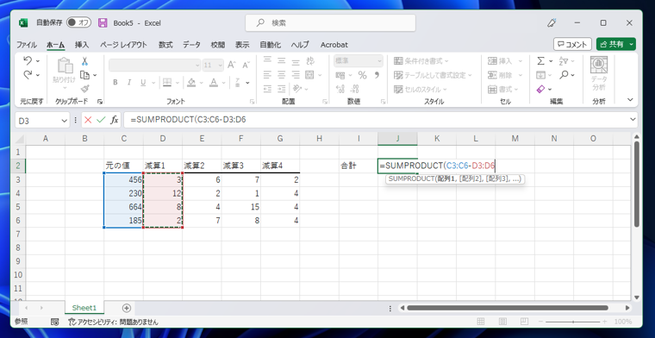Screen dimensions: 655x338
Task: Click the Increase decimal icon
Action: pyautogui.click(x=340, y=89)
